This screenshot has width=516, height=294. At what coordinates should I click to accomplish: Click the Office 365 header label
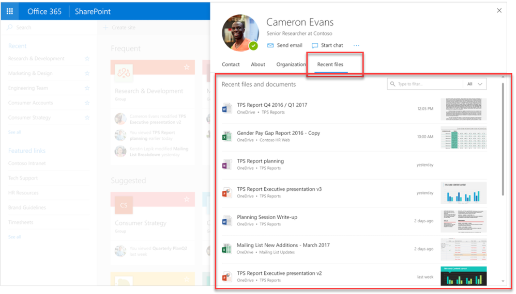pos(44,11)
